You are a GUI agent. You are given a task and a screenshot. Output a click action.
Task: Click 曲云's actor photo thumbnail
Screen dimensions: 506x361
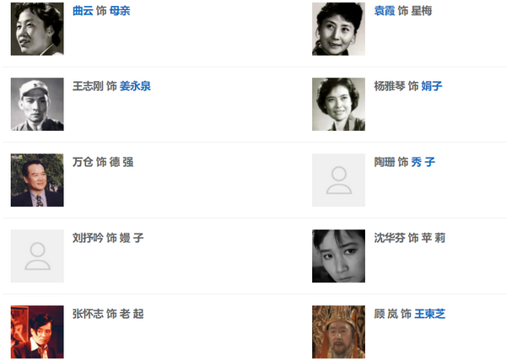[x=37, y=29]
